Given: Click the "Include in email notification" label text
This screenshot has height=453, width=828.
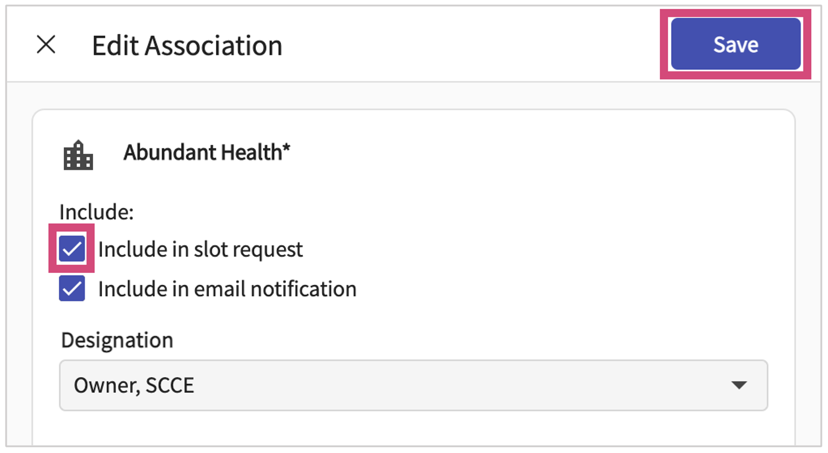Looking at the screenshot, I should tap(227, 289).
